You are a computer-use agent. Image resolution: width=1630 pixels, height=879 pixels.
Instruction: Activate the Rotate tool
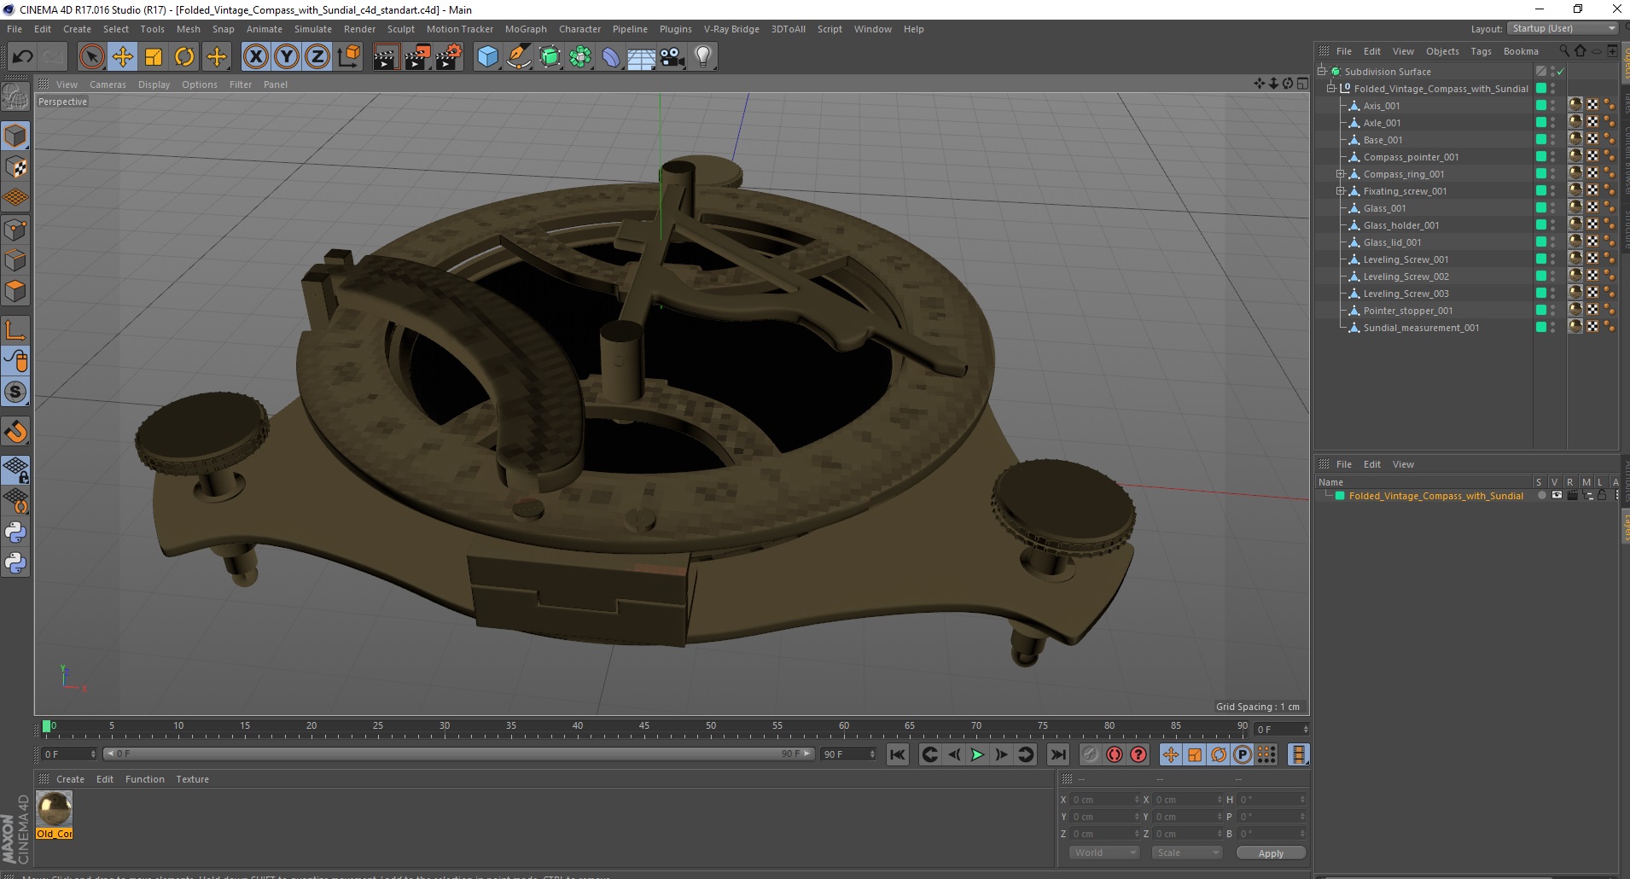click(x=184, y=57)
